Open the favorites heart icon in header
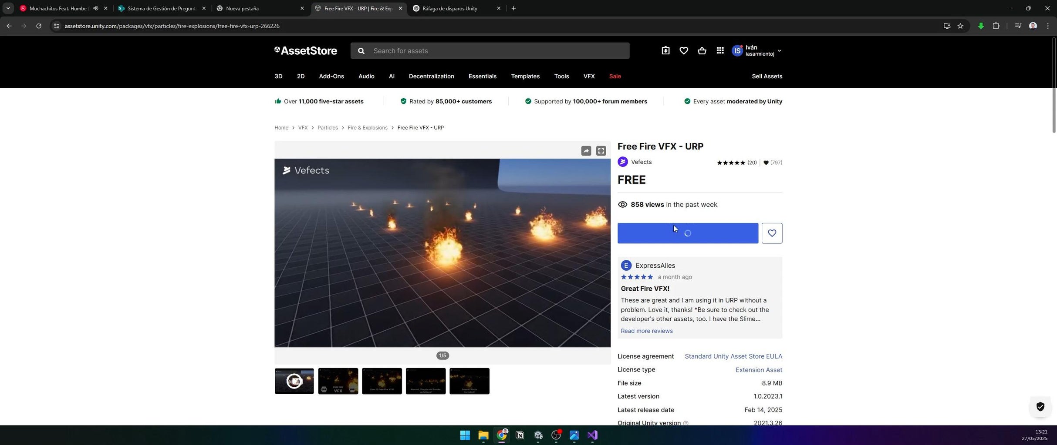Screen dimensions: 1057x445 (684, 51)
